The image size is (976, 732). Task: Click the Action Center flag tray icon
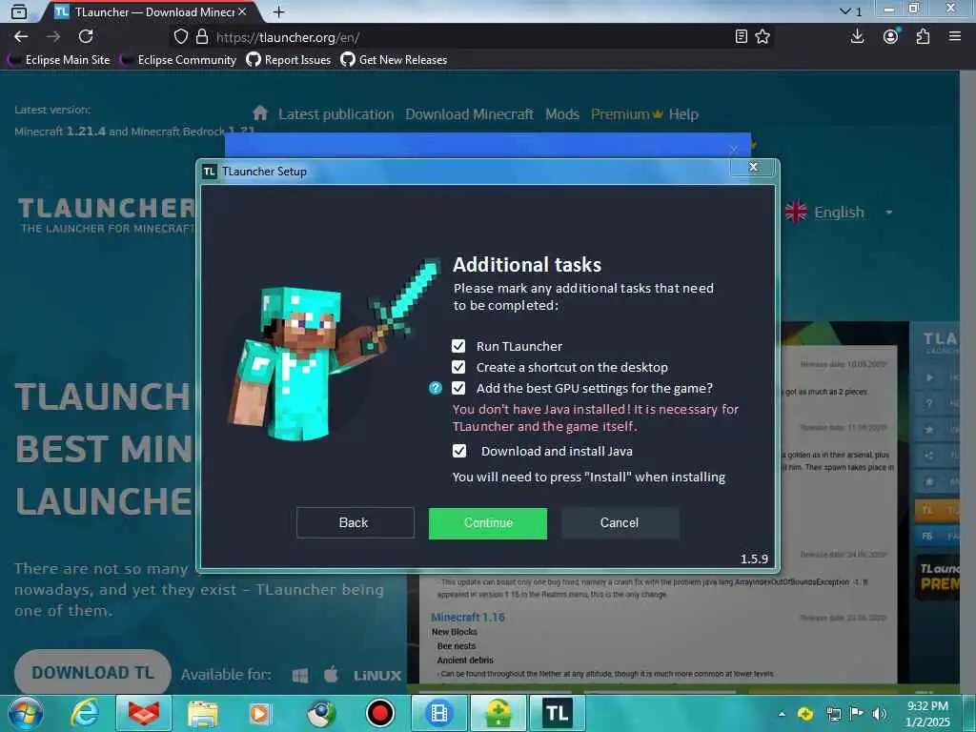point(857,714)
